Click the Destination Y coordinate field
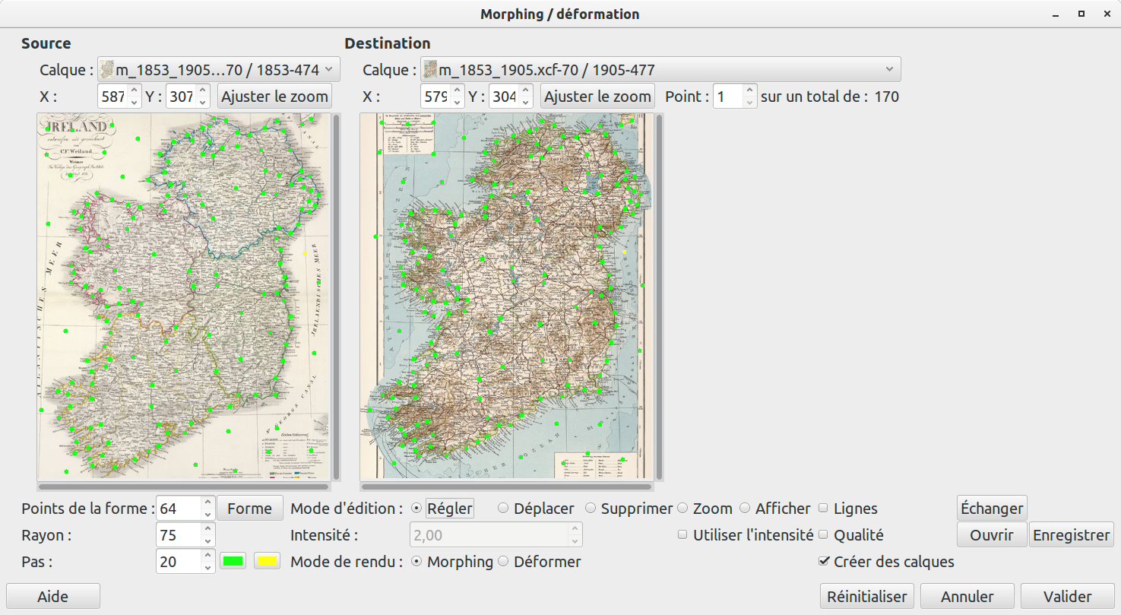The image size is (1121, 615). pyautogui.click(x=503, y=97)
